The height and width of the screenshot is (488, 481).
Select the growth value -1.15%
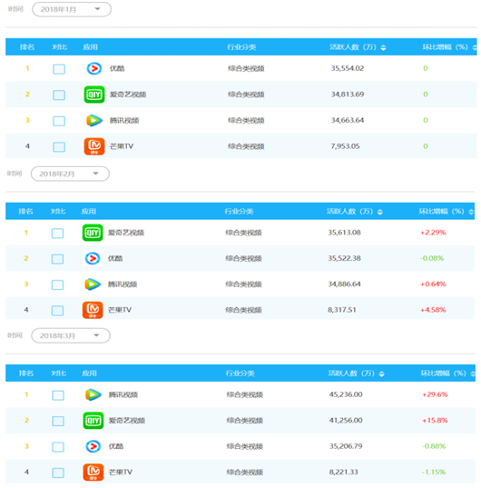click(x=434, y=473)
